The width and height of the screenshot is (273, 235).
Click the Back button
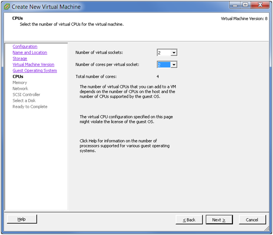pyautogui.click(x=189, y=220)
